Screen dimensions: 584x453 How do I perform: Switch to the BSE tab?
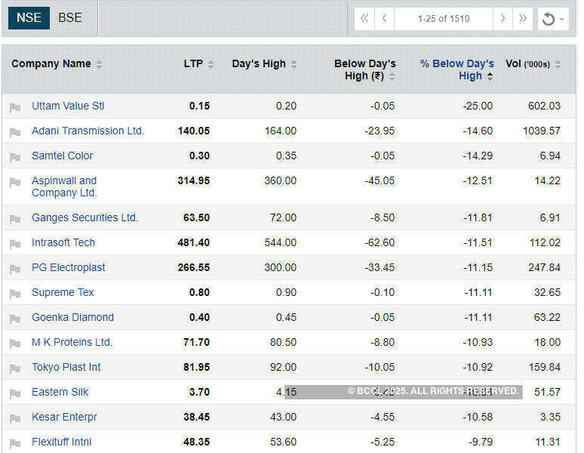[x=70, y=18]
